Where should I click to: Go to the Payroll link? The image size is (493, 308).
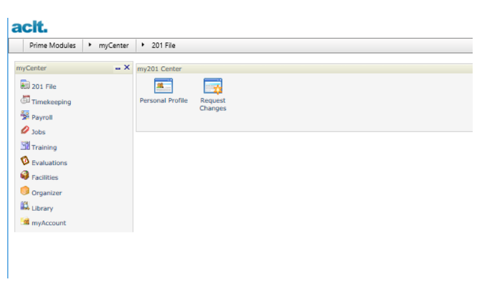42,117
